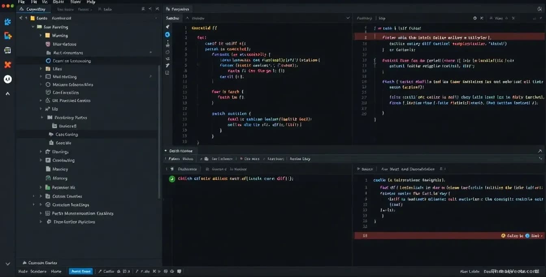Click the pin icon in the explorer header
This screenshot has width=546, height=277.
pyautogui.click(x=143, y=9)
